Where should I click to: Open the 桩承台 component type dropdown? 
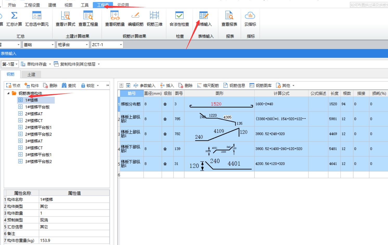tap(73, 45)
